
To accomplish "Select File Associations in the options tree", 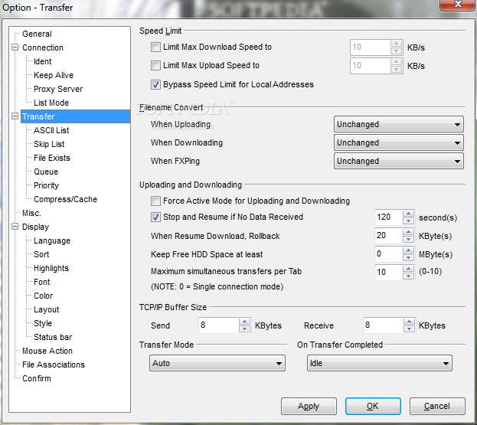I will click(x=54, y=365).
